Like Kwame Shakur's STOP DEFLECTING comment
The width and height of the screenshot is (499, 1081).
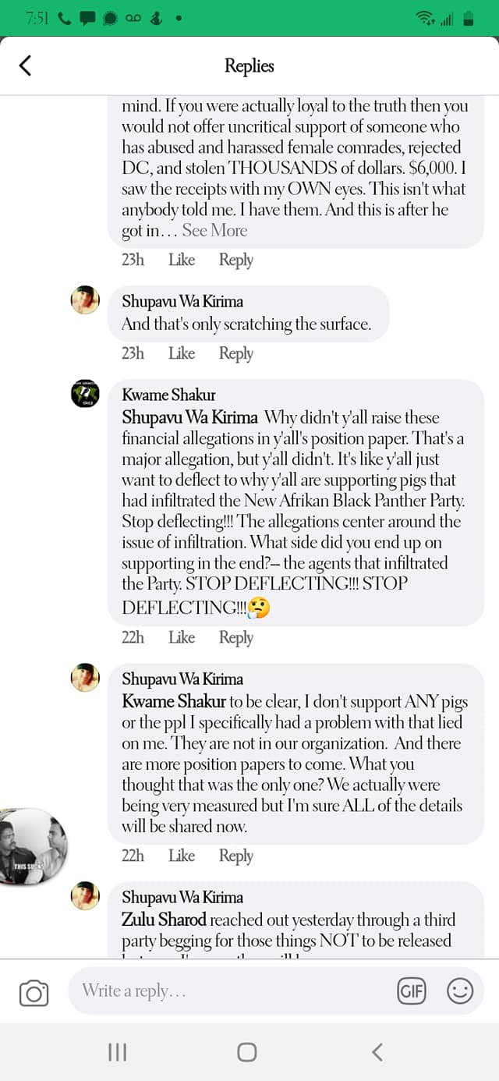coord(182,637)
